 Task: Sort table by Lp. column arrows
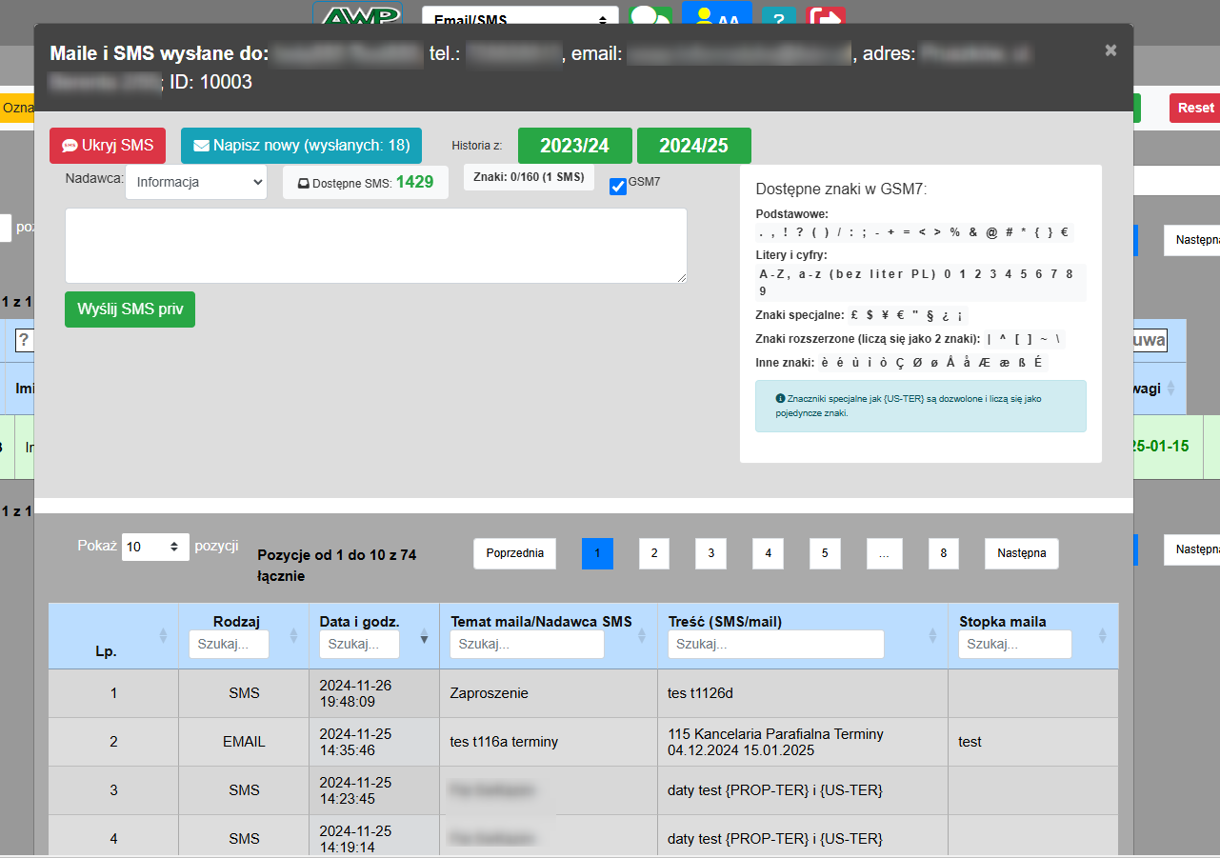pos(163,635)
